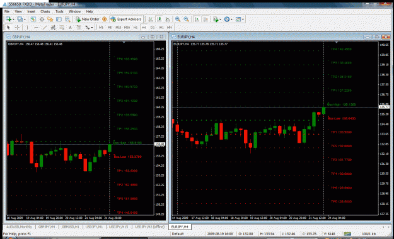Click the connection status bars icon
394x239 pixels.
[347, 234]
